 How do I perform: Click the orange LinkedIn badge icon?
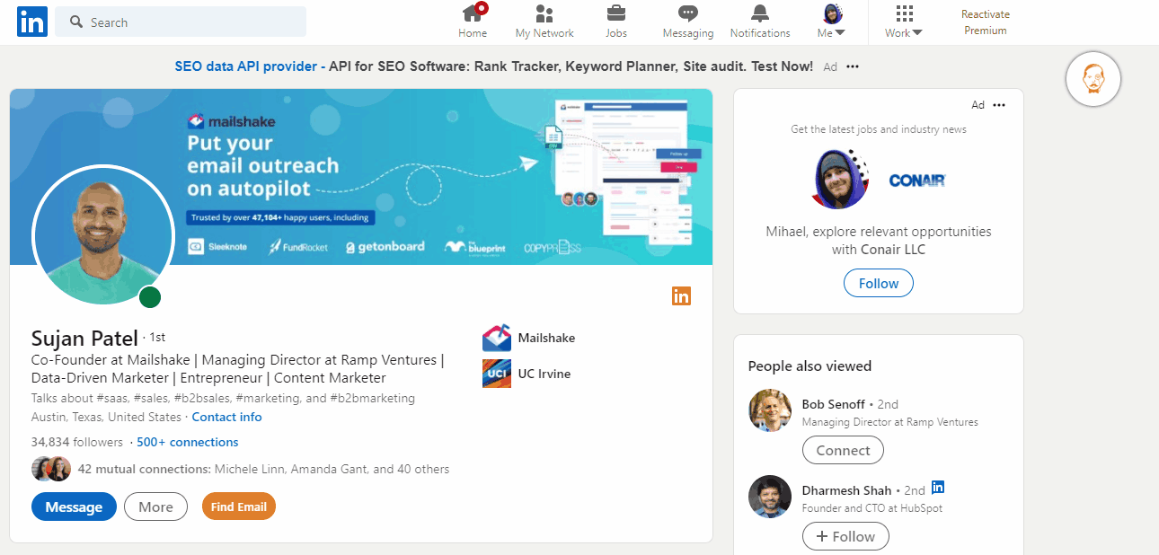click(x=682, y=295)
